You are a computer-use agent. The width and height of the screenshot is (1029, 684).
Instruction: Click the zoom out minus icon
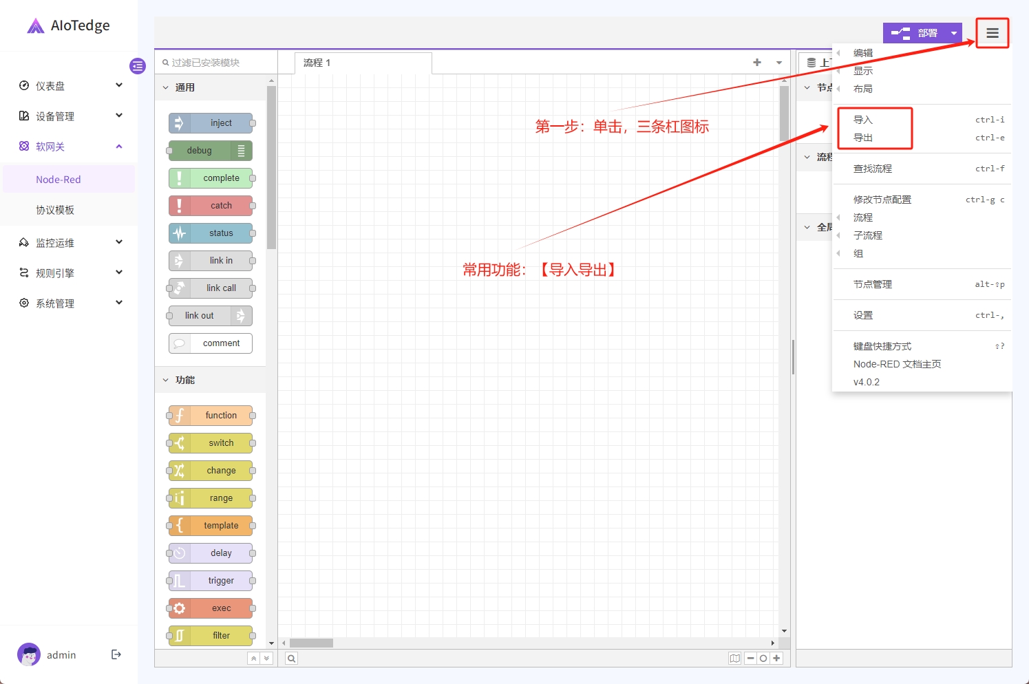tap(751, 659)
